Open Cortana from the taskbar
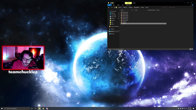196x110 pixels. pos(32,108)
